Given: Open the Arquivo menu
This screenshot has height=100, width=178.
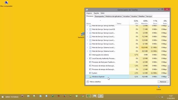Looking at the screenshot, I should pos(89,13).
